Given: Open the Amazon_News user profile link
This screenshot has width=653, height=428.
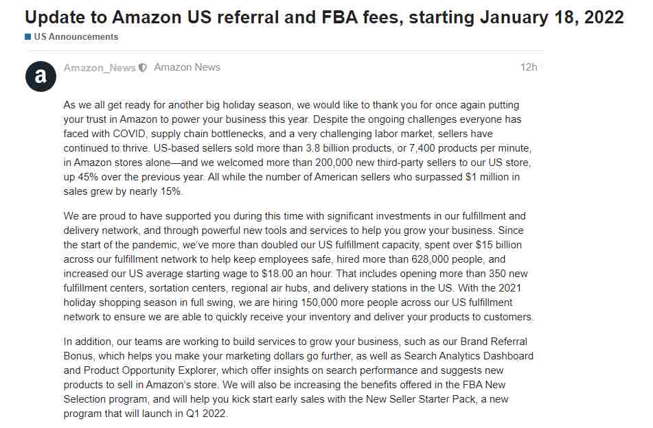Looking at the screenshot, I should pyautogui.click(x=100, y=68).
